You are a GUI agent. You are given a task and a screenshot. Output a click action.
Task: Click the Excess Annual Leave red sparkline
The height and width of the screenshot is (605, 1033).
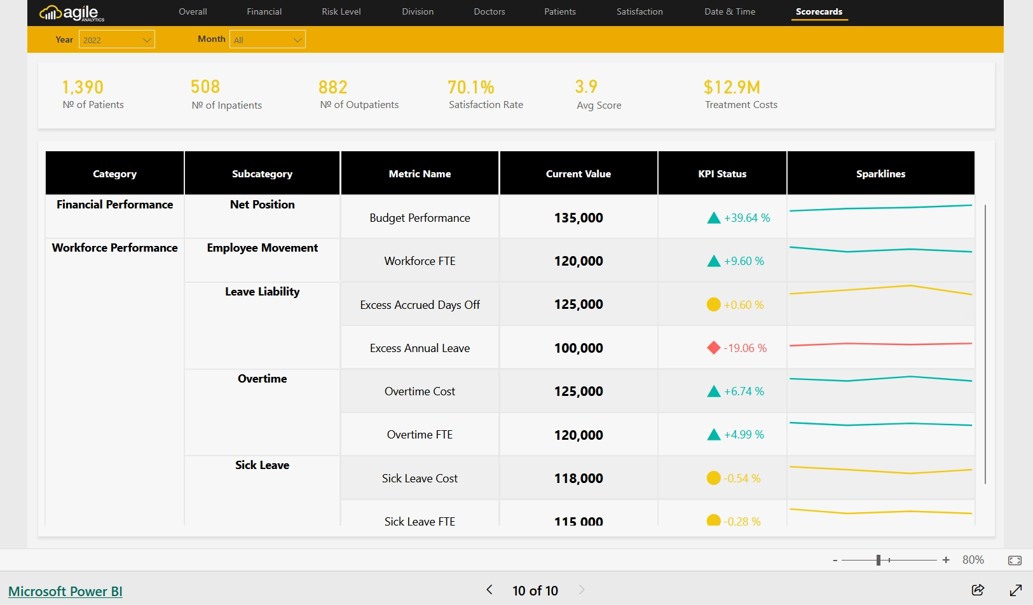880,344
